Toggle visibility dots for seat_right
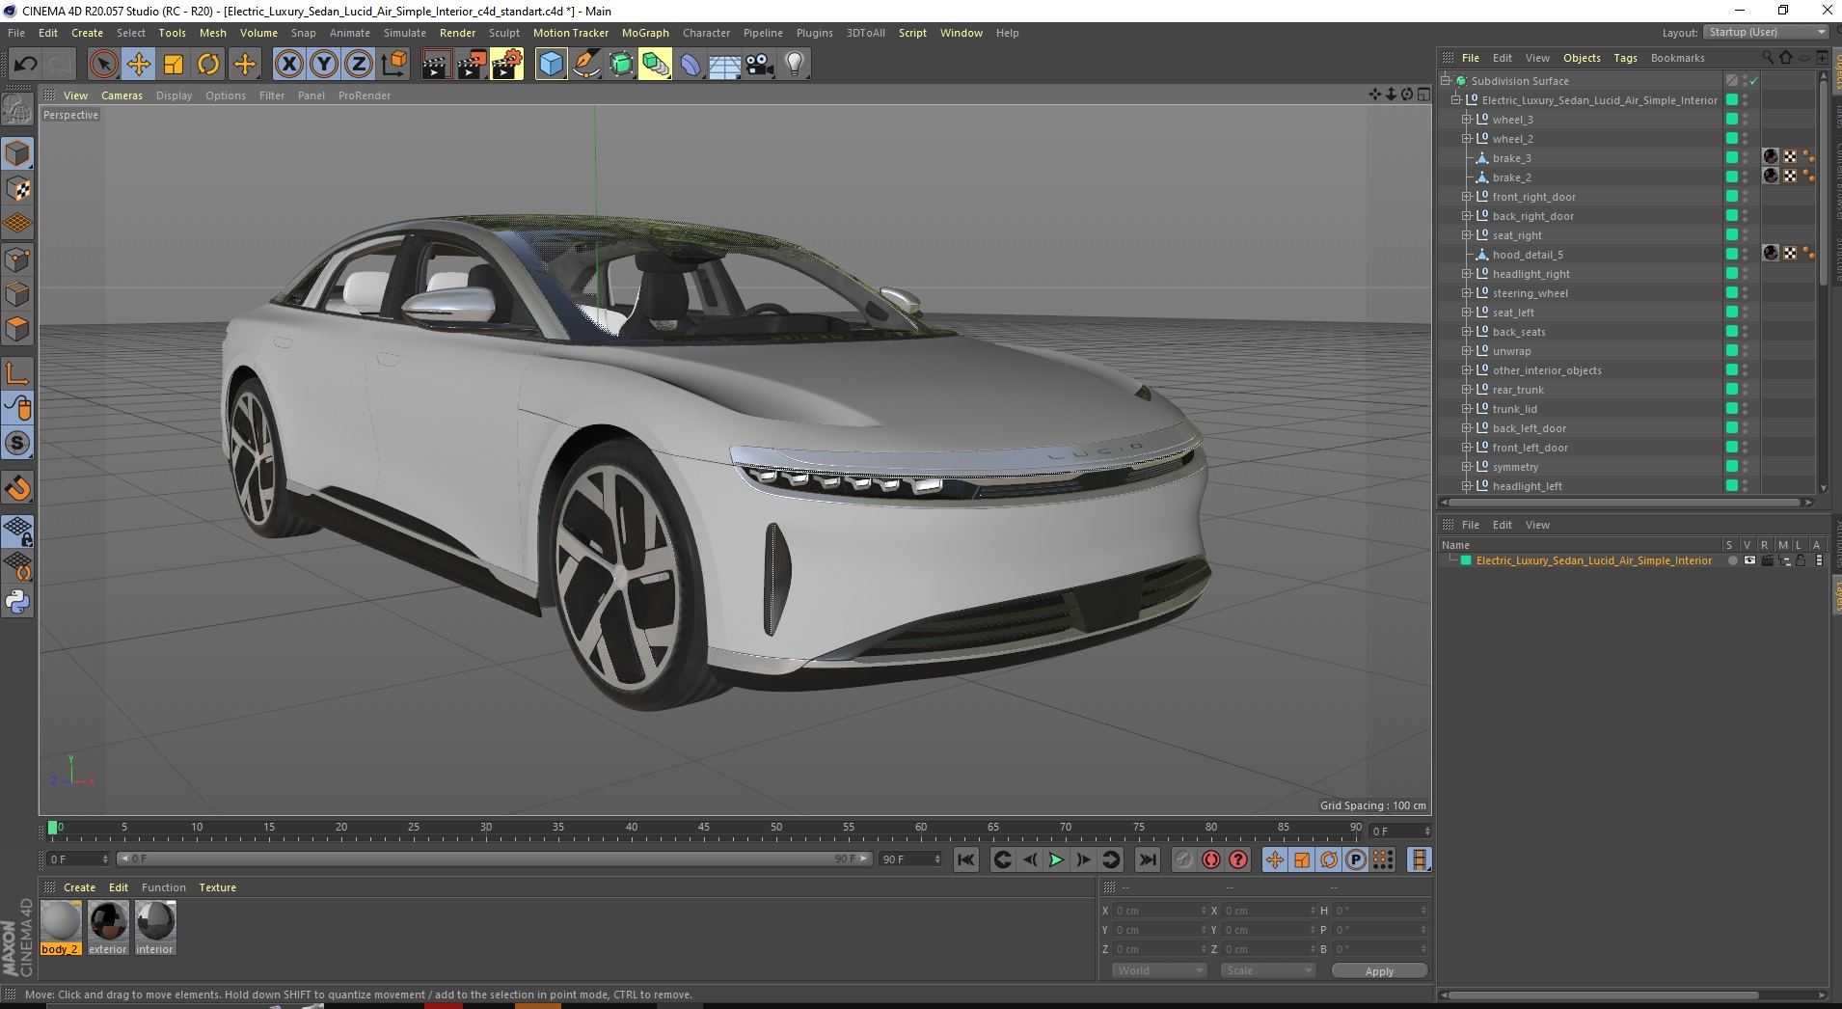This screenshot has width=1842, height=1009. click(x=1745, y=235)
